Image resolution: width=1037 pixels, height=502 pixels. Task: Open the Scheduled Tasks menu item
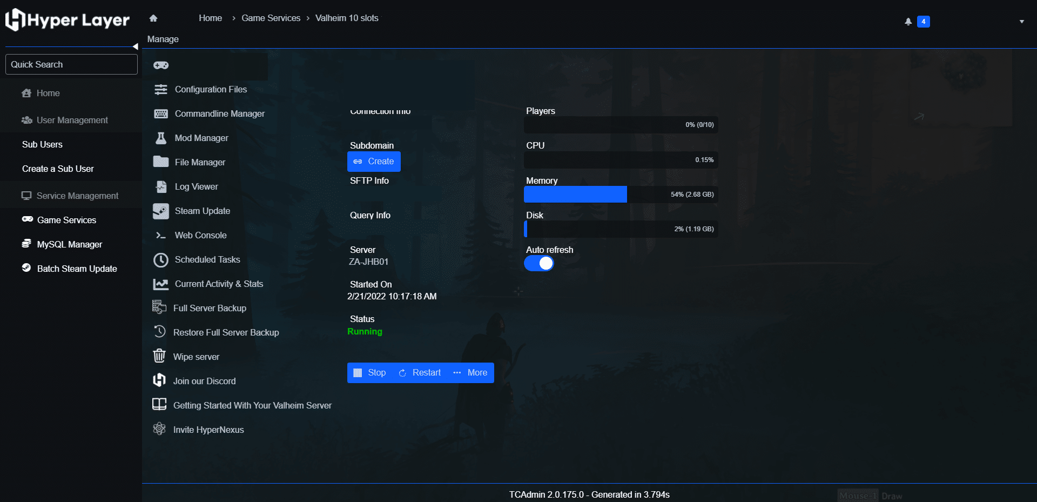(x=207, y=260)
